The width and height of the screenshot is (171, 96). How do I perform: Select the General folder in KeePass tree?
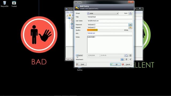point(71,18)
